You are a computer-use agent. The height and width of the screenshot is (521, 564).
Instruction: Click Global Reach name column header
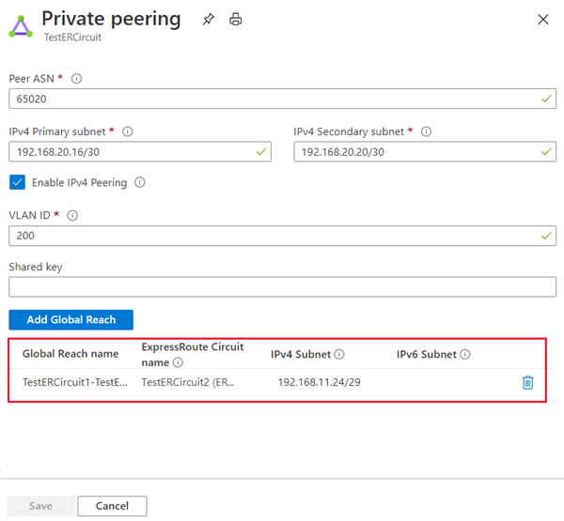click(70, 354)
